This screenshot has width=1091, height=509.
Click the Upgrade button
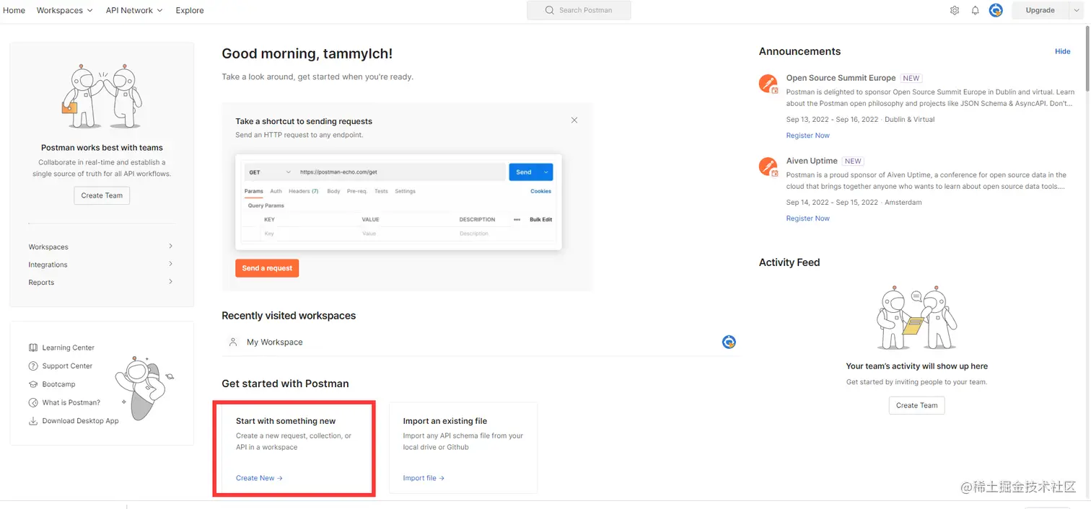tap(1040, 10)
